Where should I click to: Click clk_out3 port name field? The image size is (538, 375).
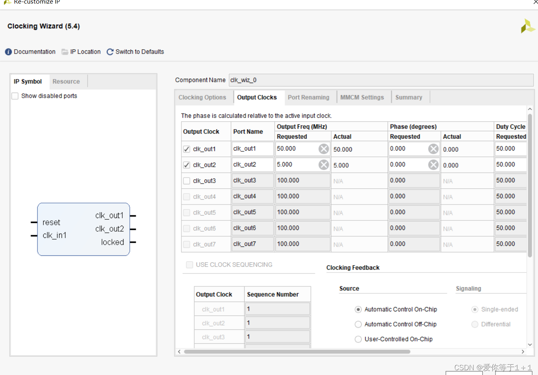tap(253, 181)
